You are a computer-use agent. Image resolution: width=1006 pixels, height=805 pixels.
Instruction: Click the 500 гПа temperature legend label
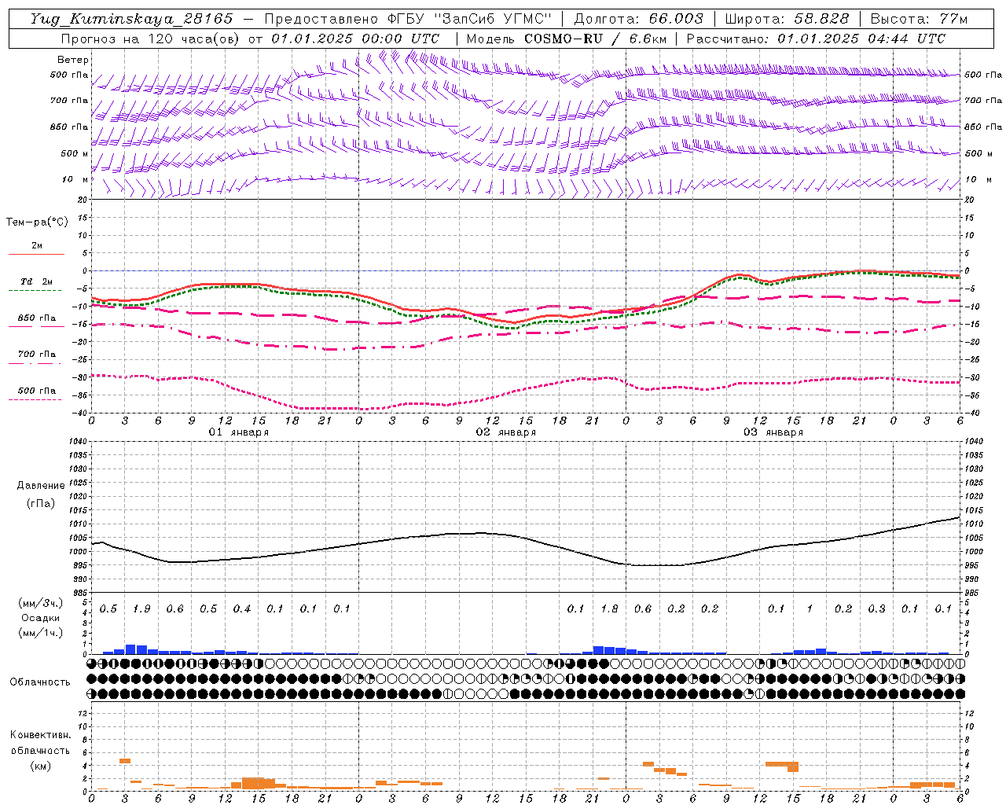(x=37, y=391)
